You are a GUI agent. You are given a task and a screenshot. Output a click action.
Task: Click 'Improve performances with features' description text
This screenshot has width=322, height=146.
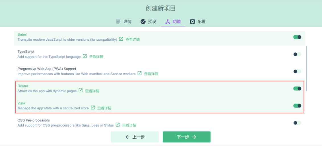pos(77,74)
